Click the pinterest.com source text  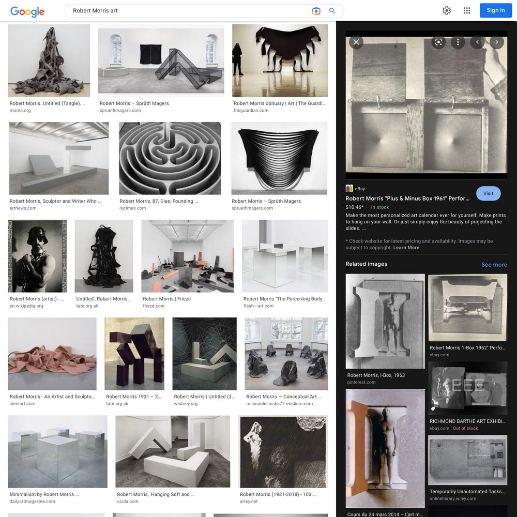point(361,383)
